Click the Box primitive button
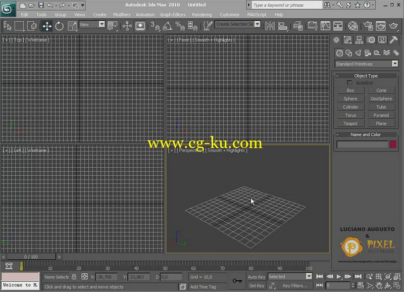The width and height of the screenshot is (404, 292). (x=350, y=90)
